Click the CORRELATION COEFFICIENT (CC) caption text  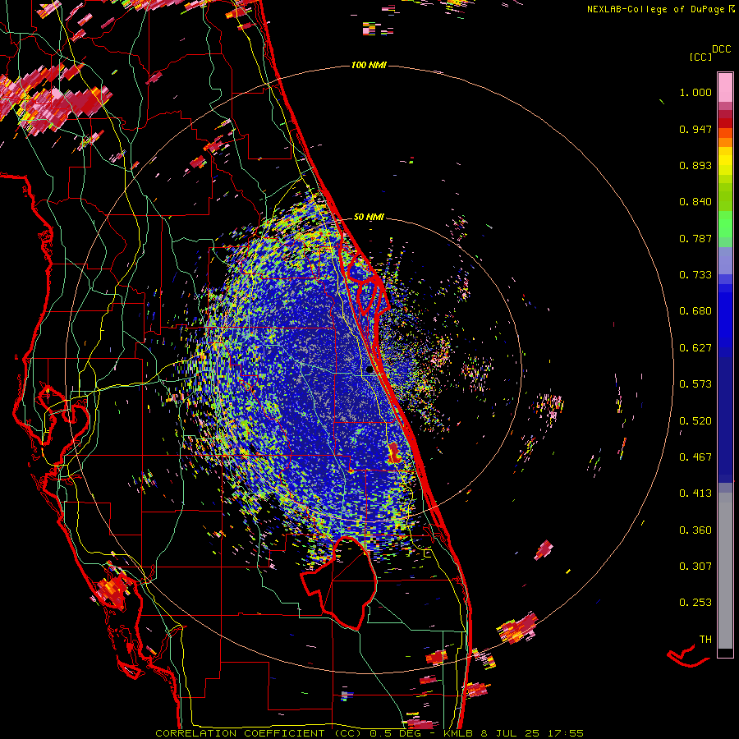[259, 733]
